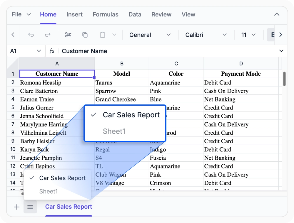Click Net Banking in row 4
Screen dimensions: 294x223
[x=241, y=99]
